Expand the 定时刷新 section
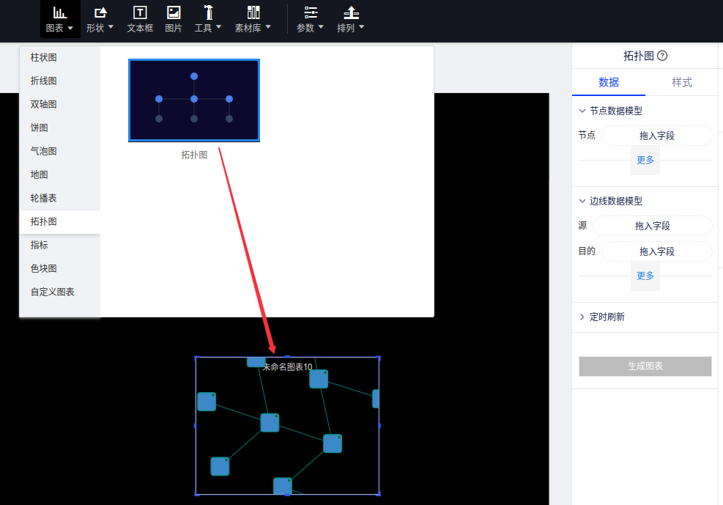 tap(582, 317)
